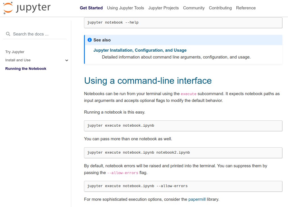Click 'You can pass more than one notebook' text
The image size is (288, 207).
[x=128, y=139]
